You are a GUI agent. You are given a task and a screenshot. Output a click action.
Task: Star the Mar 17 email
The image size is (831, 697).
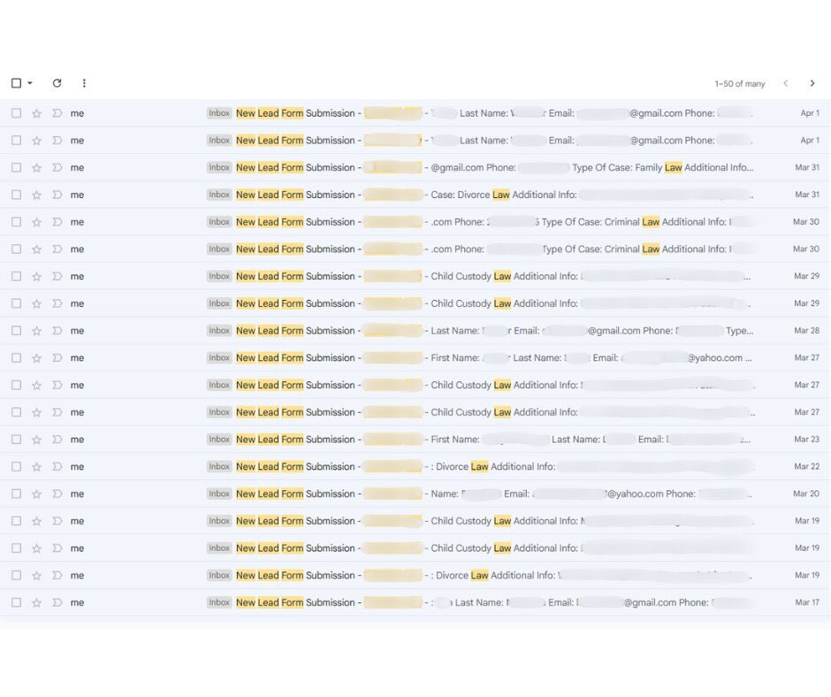[36, 602]
